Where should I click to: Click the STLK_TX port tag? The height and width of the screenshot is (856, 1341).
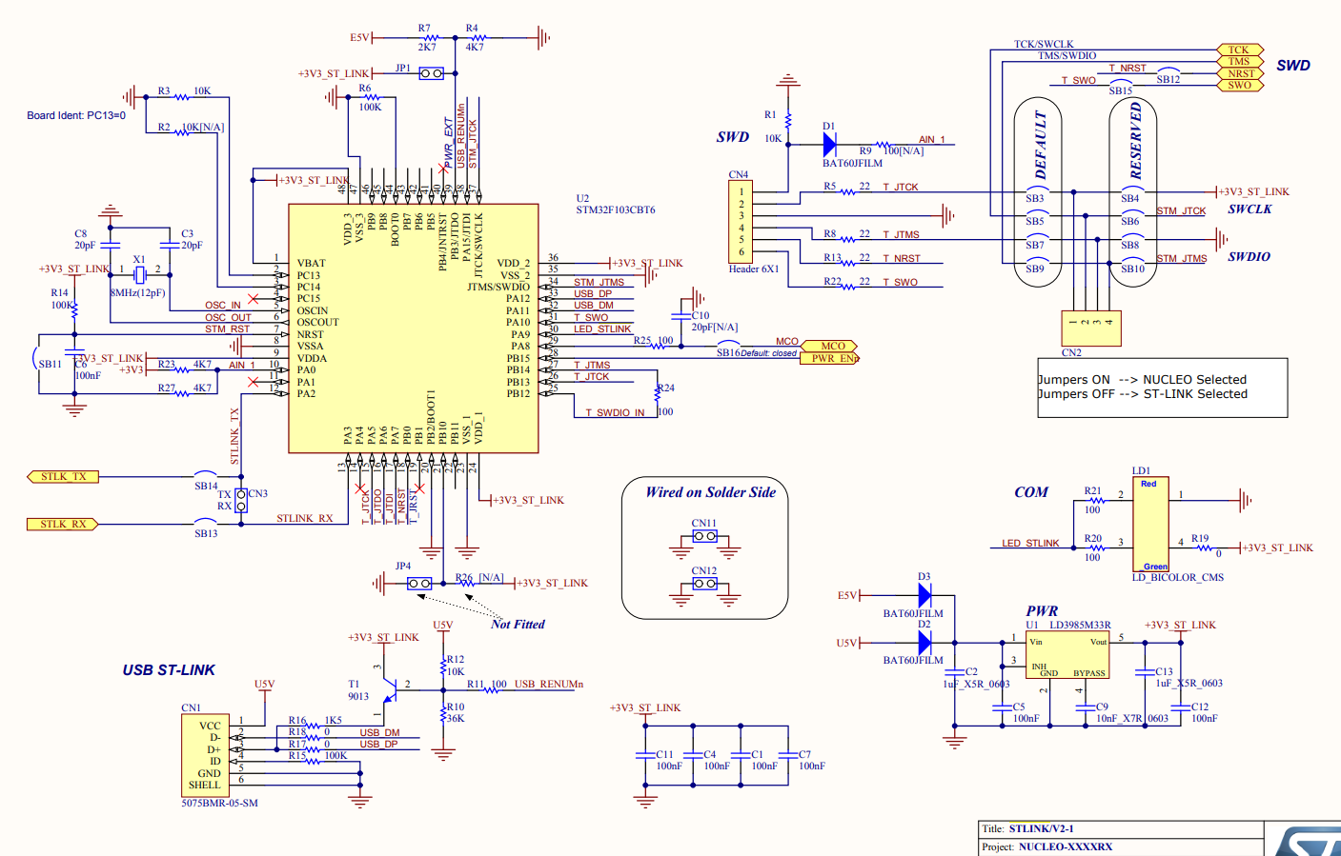63,476
